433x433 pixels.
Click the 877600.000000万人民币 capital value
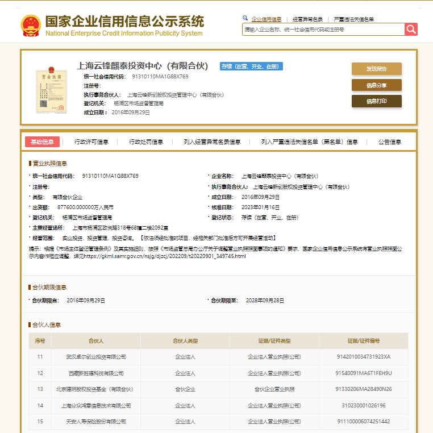(x=85, y=207)
